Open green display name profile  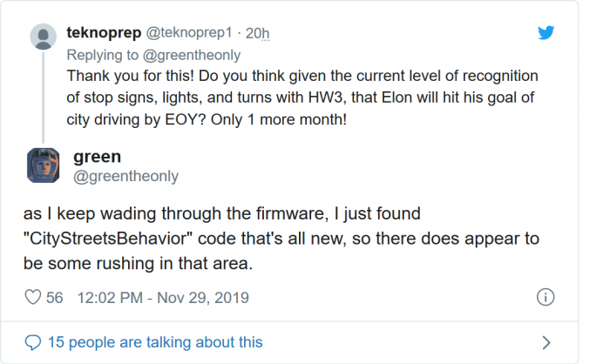[98, 157]
